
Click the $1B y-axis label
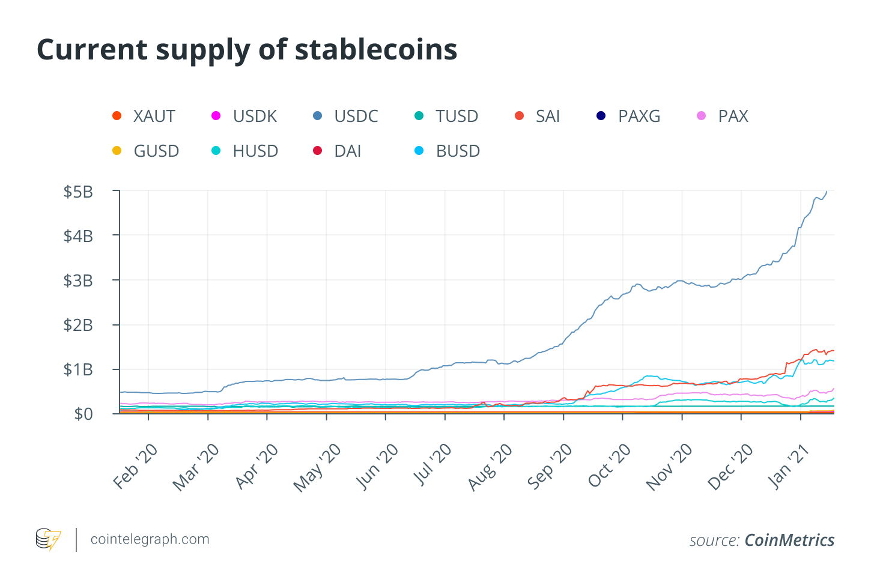tap(78, 369)
